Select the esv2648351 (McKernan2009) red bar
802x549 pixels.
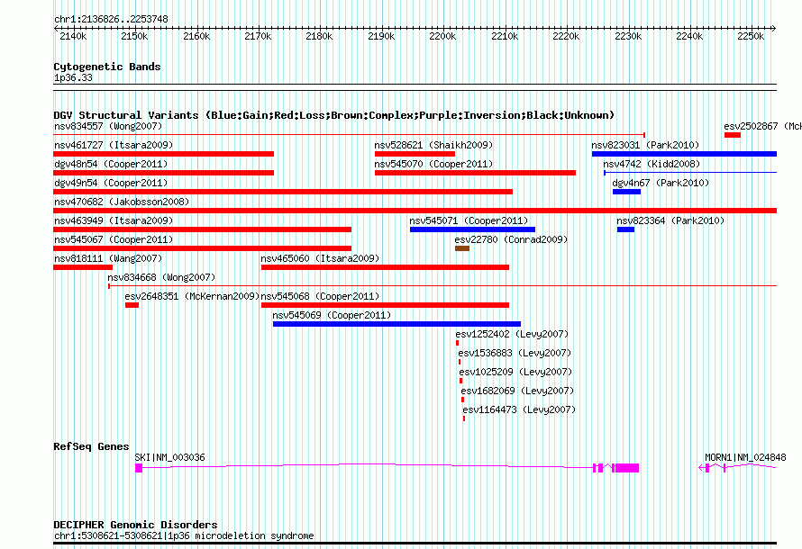pos(132,305)
